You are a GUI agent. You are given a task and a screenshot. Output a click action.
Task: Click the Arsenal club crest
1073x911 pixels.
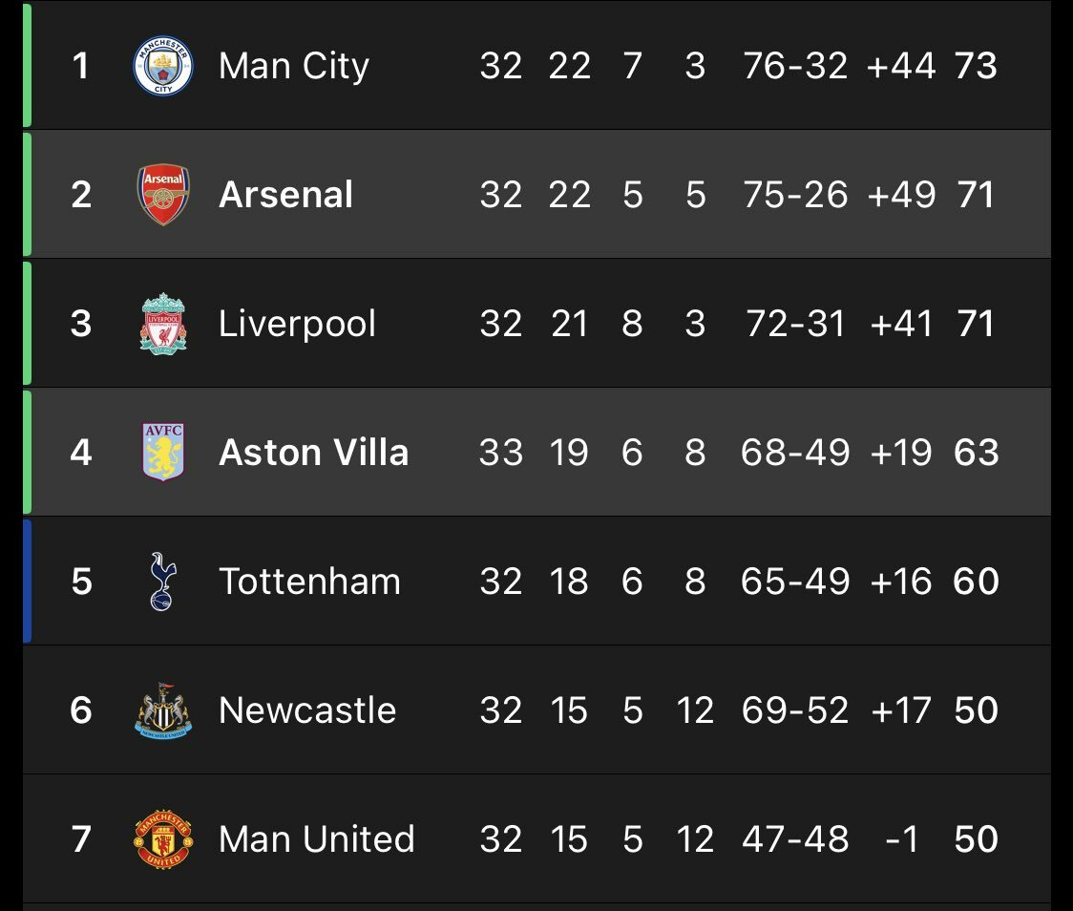coord(163,195)
